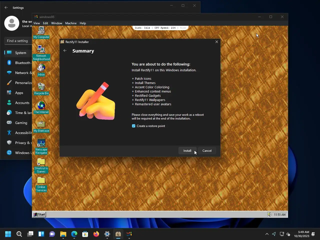This screenshot has width=320, height=240.
Task: Minimize the windows95 window
Action: coord(259,17)
